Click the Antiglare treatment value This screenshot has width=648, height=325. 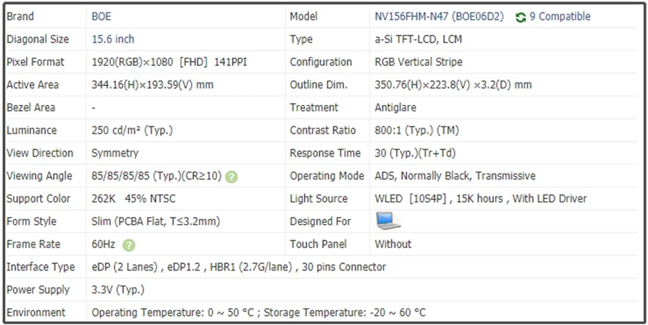click(x=395, y=107)
